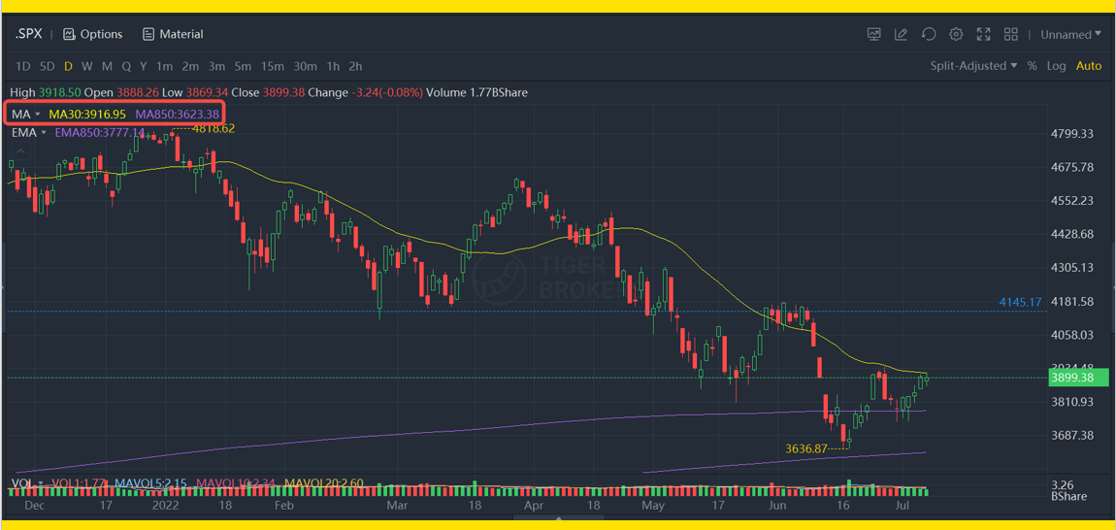This screenshot has width=1116, height=530.
Task: Click the 4145.17 blue price line label
Action: tap(1022, 303)
